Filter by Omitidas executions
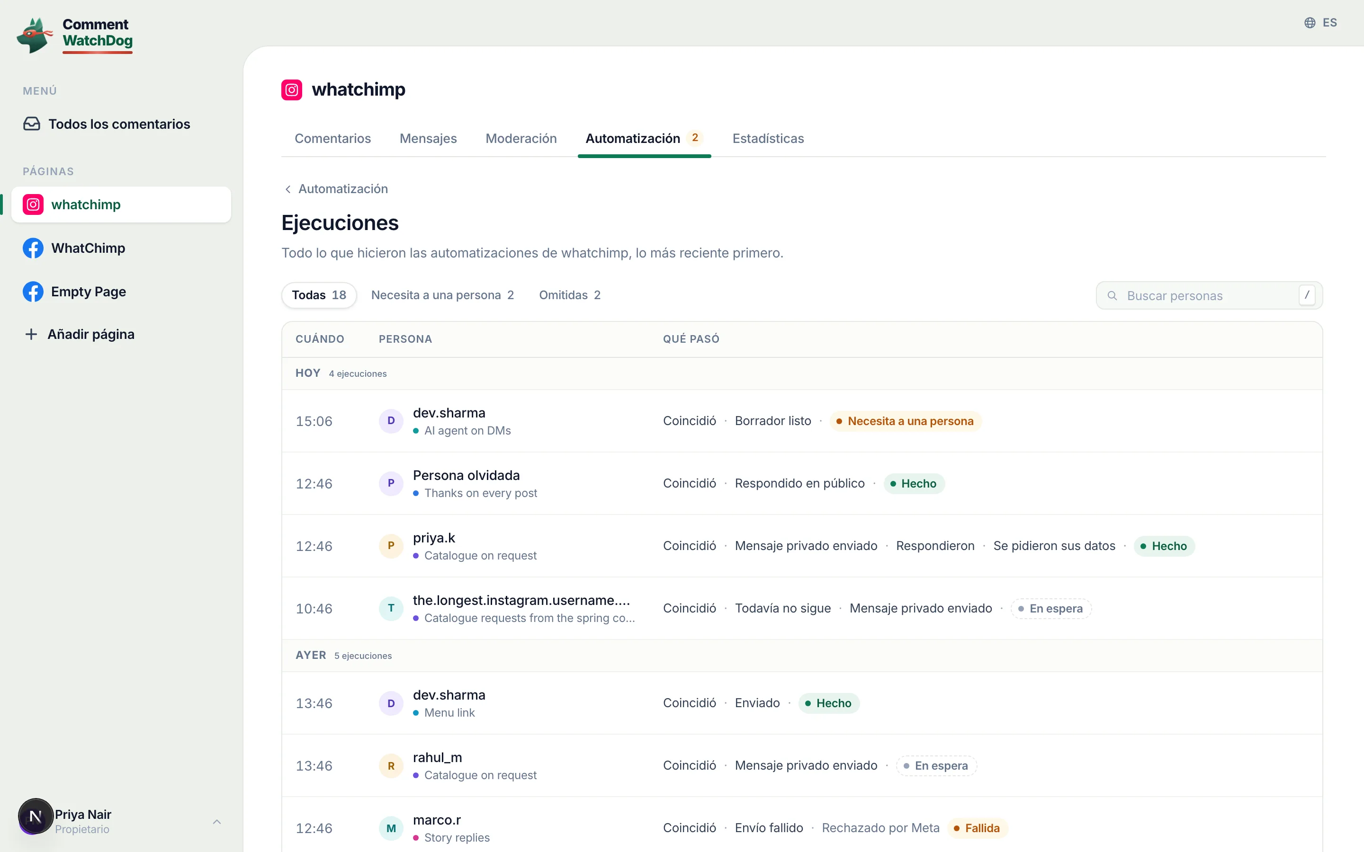1364x852 pixels. (x=570, y=295)
